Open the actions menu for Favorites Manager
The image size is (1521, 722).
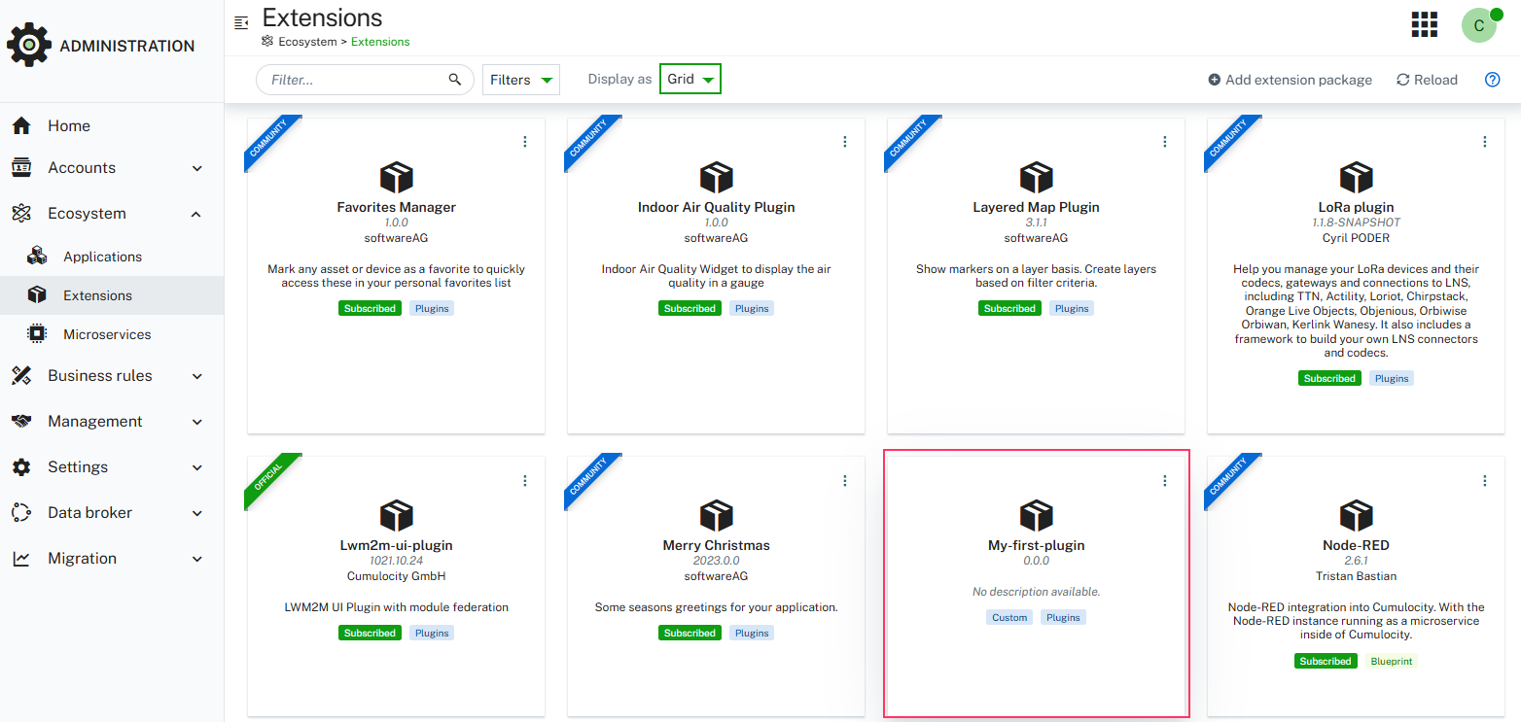[x=525, y=142]
